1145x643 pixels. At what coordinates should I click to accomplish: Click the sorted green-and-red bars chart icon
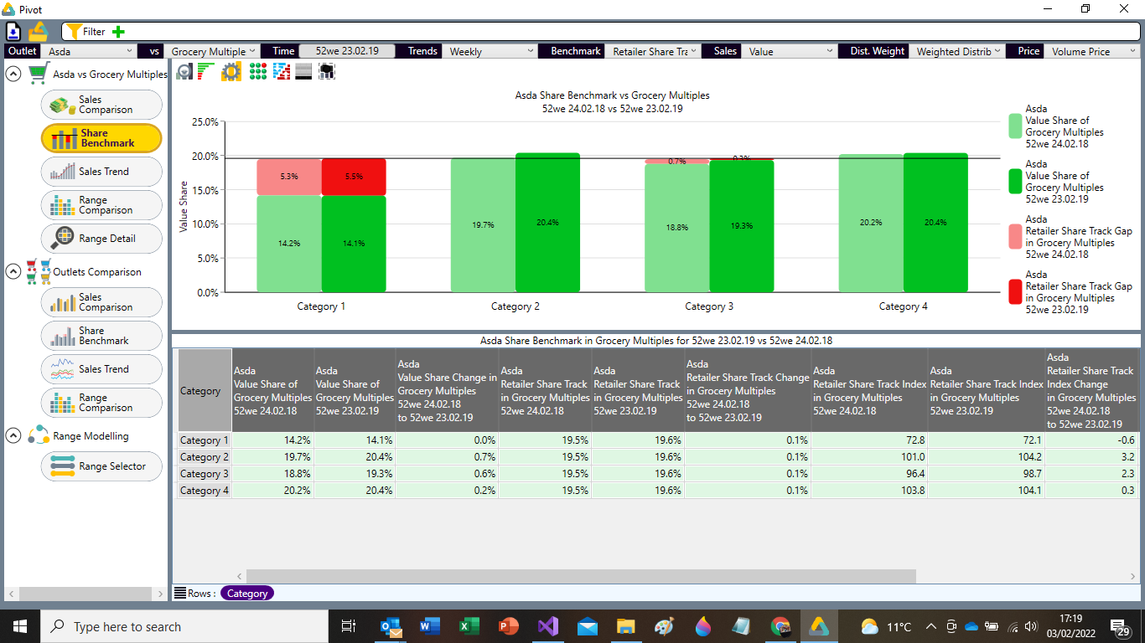(x=206, y=72)
